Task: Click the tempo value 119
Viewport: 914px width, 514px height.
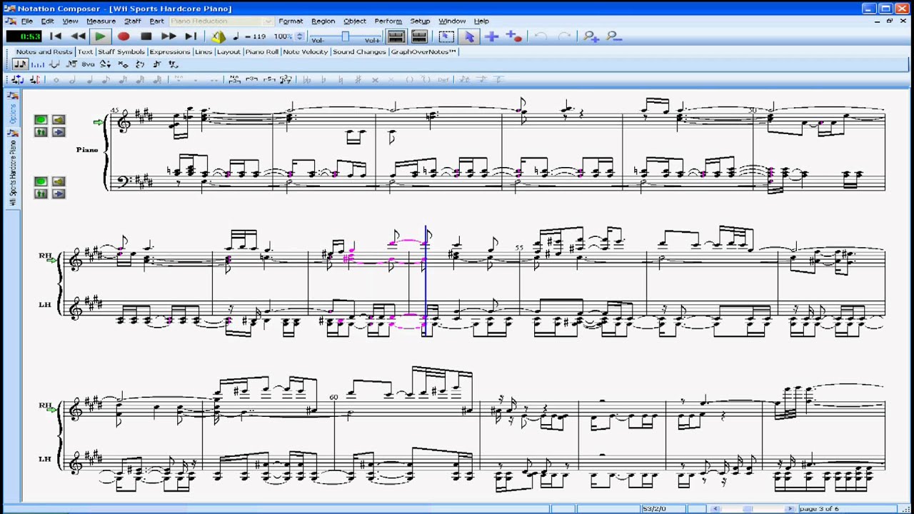Action: pos(258,36)
